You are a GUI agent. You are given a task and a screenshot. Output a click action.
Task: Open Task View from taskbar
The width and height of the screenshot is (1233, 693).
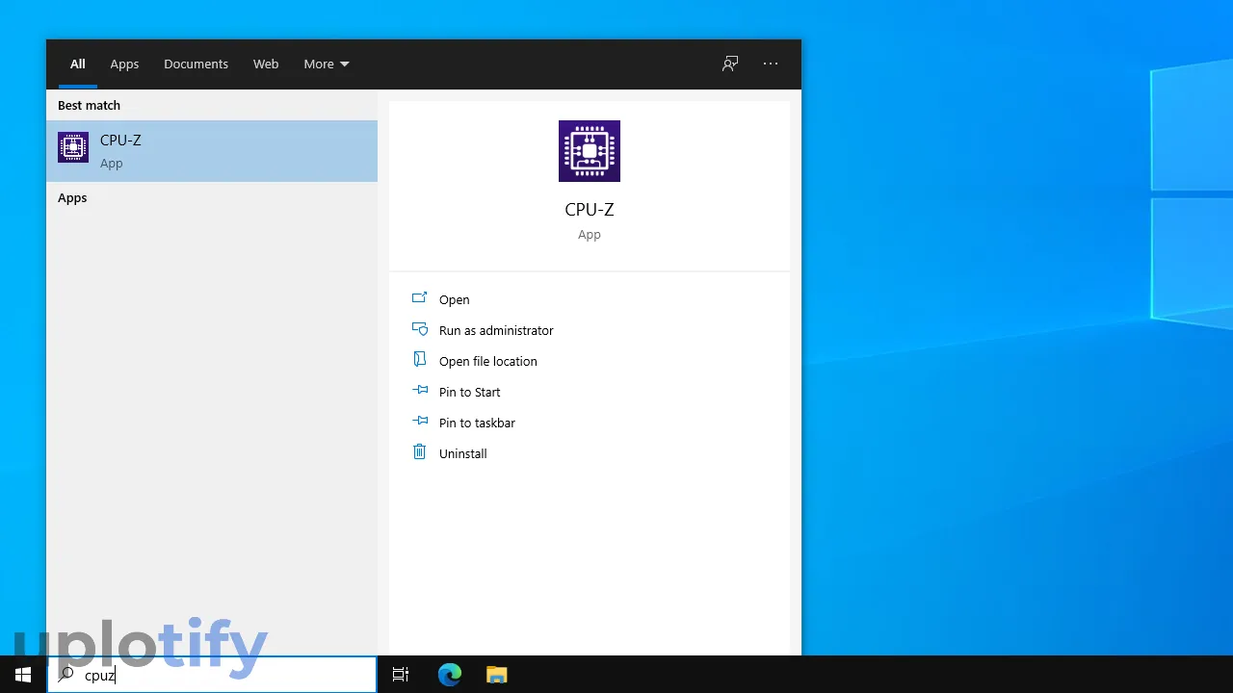401,675
